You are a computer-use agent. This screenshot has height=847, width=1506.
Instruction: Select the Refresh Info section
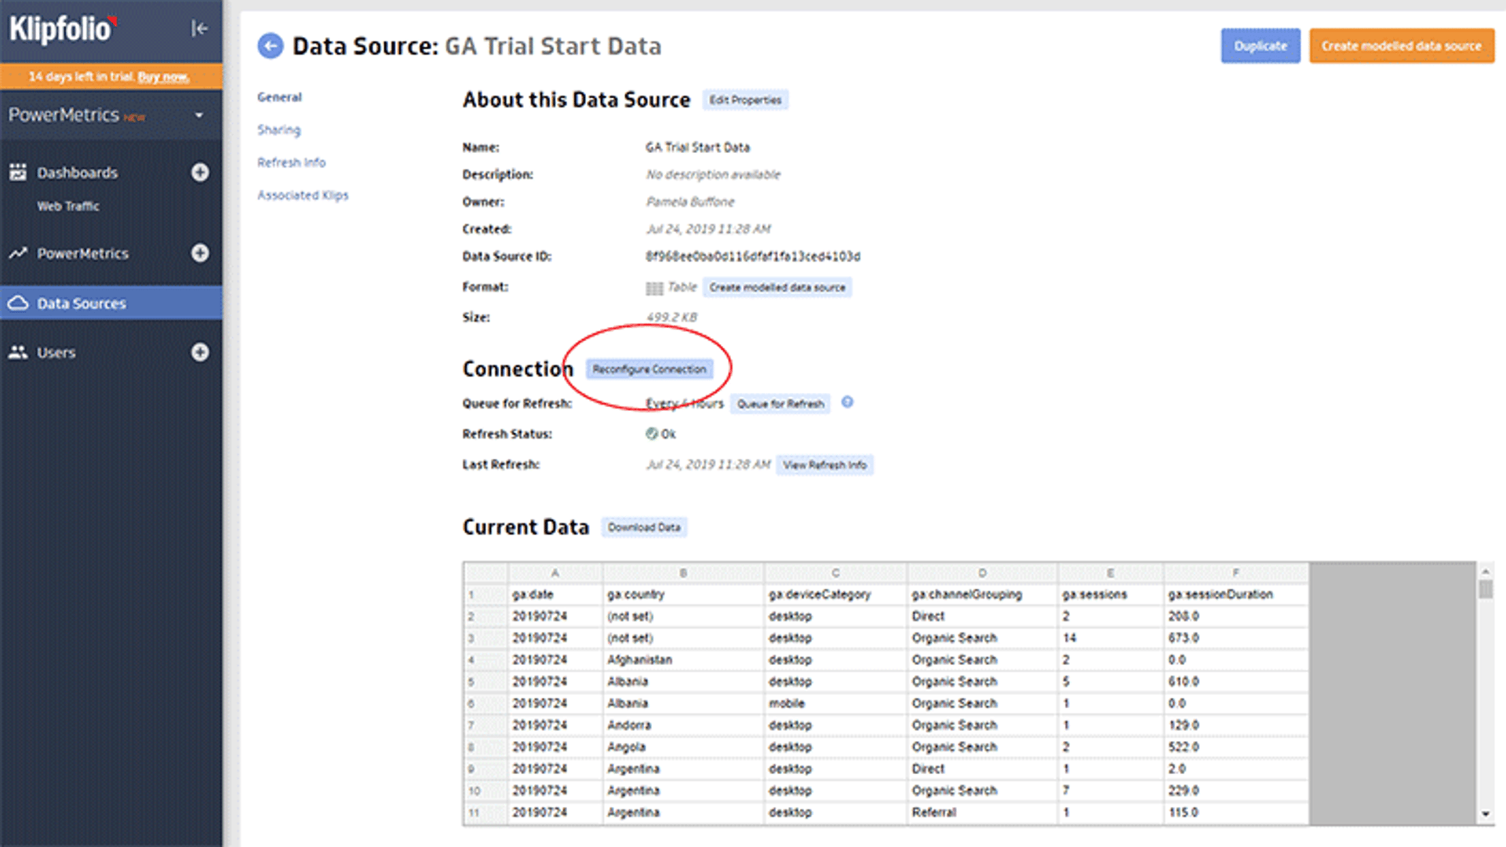(290, 162)
